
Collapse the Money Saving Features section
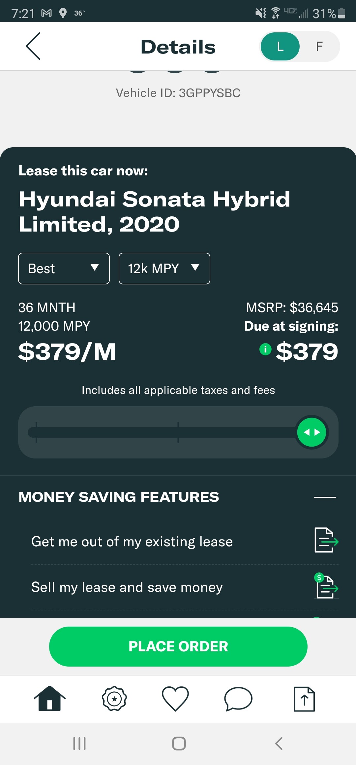[x=325, y=497]
